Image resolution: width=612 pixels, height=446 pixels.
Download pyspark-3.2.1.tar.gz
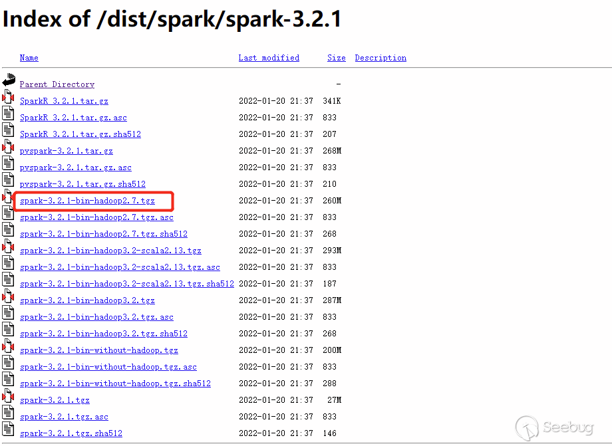coord(67,151)
